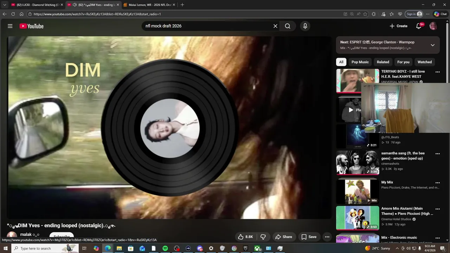Go to the YouTube home logo
The width and height of the screenshot is (450, 253).
(x=31, y=26)
